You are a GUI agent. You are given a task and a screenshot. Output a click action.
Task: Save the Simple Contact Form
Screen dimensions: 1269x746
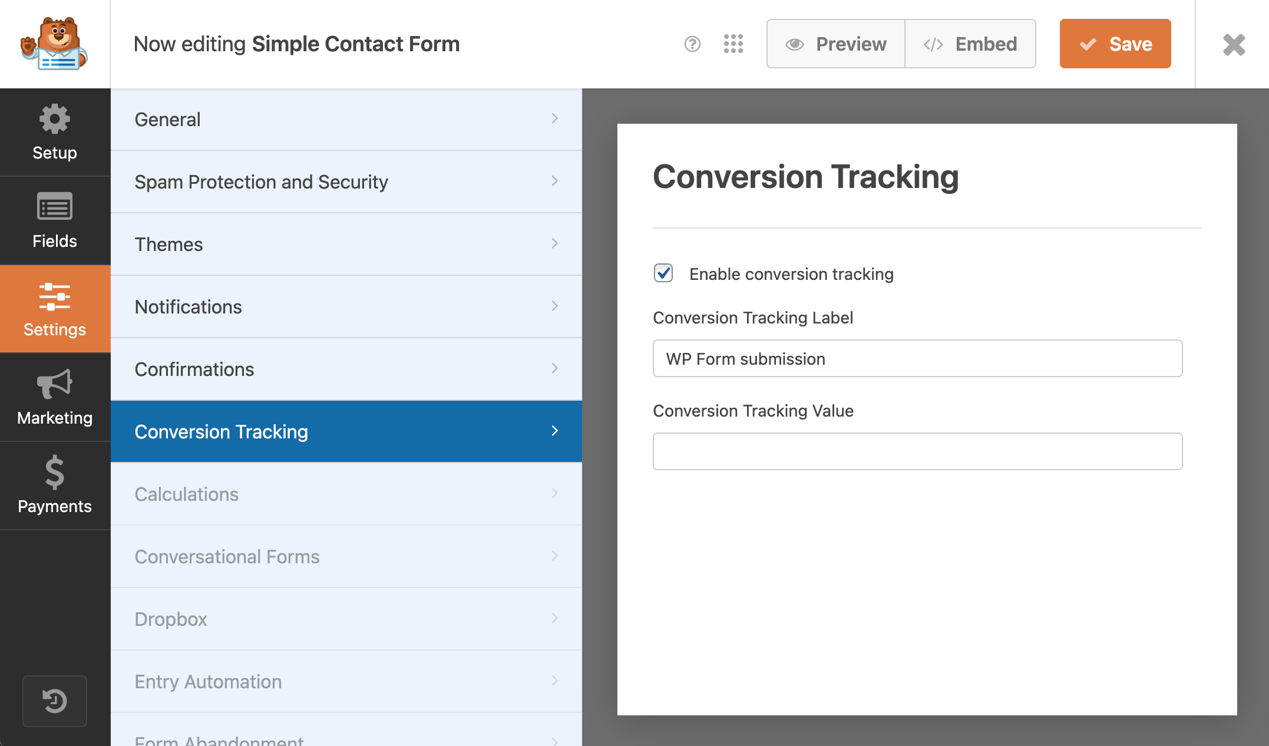point(1115,44)
